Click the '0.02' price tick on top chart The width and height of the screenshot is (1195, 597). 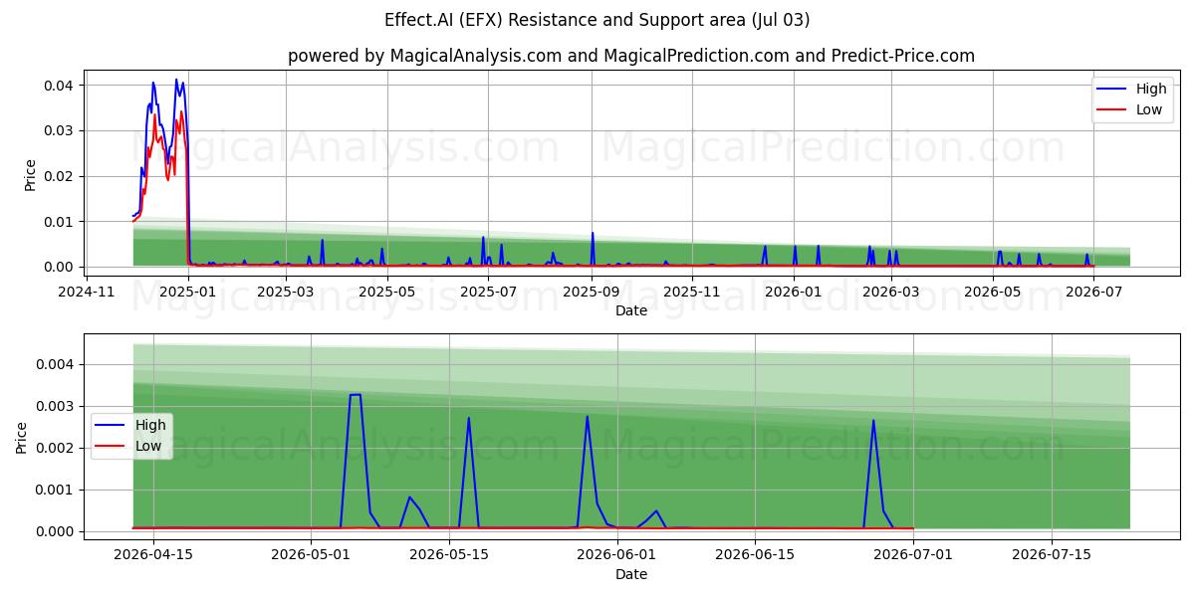59,176
